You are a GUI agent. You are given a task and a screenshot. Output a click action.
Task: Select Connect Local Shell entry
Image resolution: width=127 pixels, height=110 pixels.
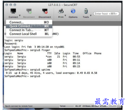(29, 34)
